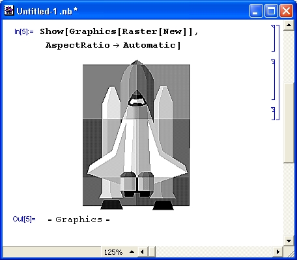Select the In[5] input cell bracket

pos(273,38)
